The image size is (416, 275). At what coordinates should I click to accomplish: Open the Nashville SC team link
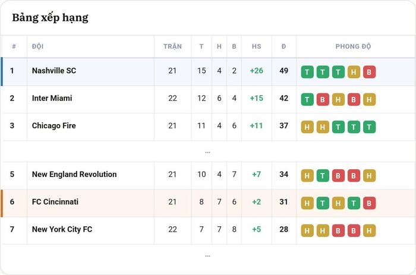pos(54,71)
